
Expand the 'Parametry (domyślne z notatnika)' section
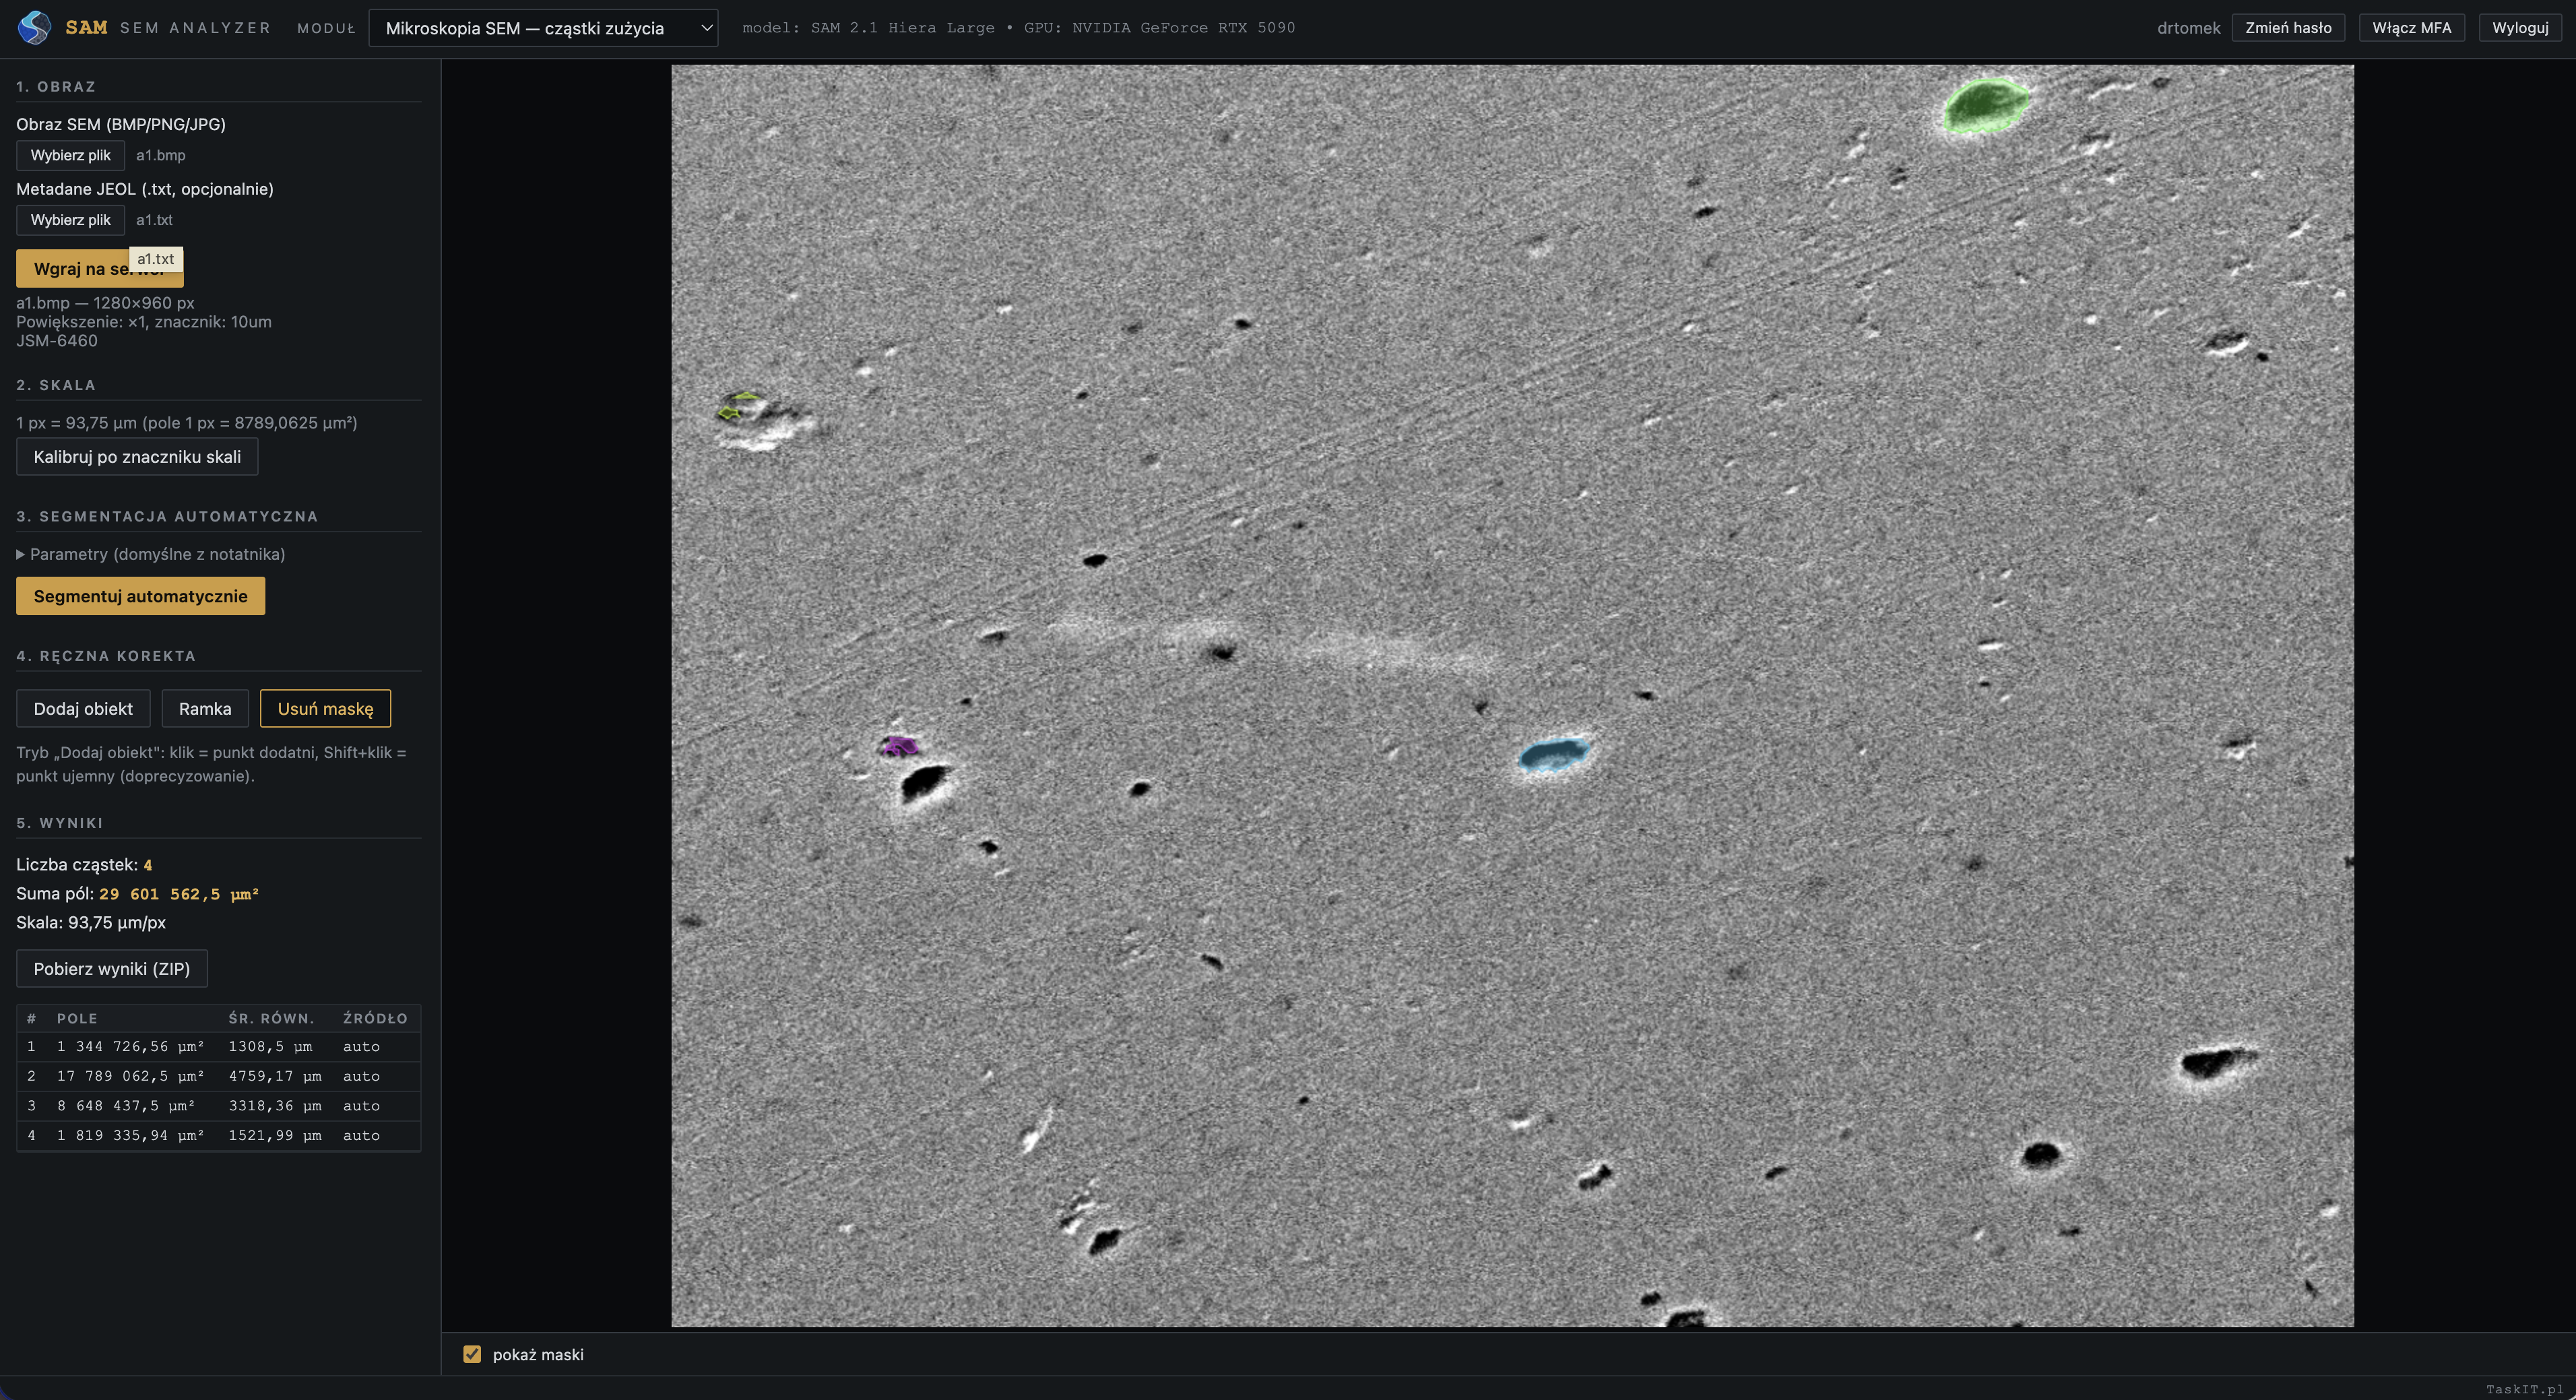(151, 554)
